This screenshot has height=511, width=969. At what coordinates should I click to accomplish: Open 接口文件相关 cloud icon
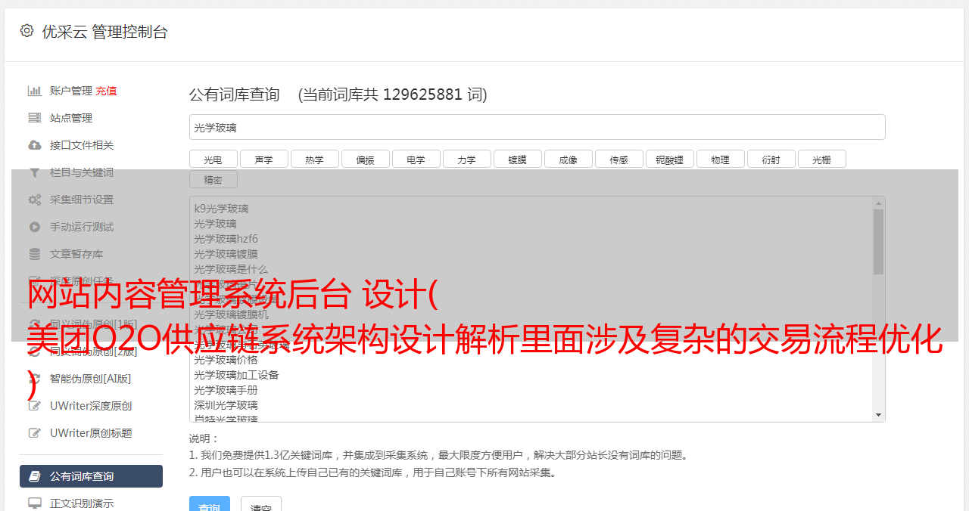[x=35, y=145]
